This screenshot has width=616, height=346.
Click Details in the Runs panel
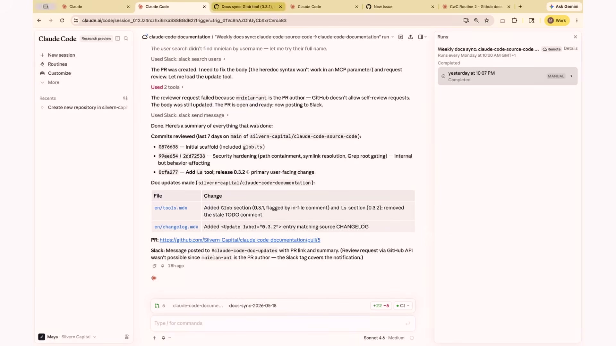click(570, 48)
